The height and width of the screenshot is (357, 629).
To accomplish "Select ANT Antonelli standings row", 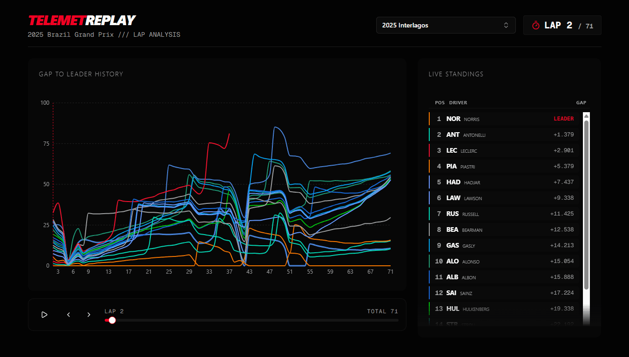I will pyautogui.click(x=504, y=135).
